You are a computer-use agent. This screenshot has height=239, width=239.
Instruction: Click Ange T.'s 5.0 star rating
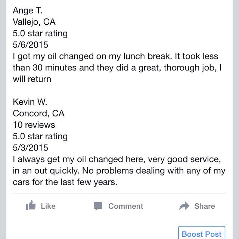click(x=40, y=33)
